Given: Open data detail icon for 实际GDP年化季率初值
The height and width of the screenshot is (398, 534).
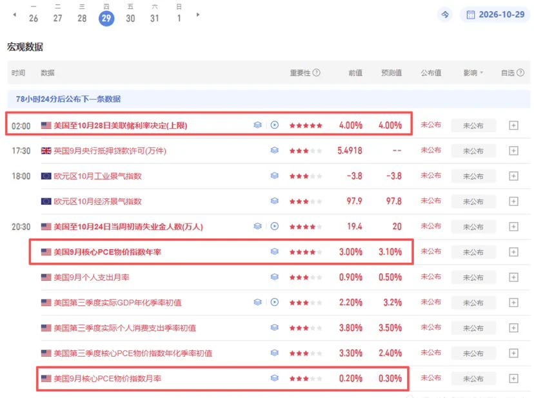Looking at the screenshot, I should (x=258, y=302).
